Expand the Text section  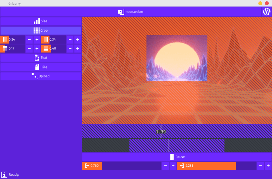[x=41, y=58]
